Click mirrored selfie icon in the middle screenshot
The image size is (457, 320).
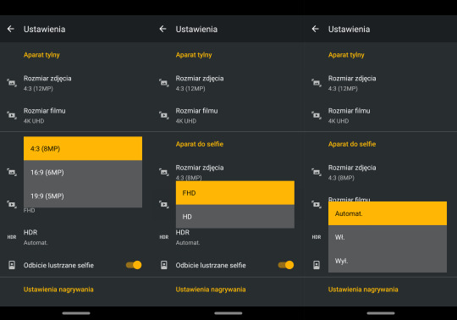[164, 265]
